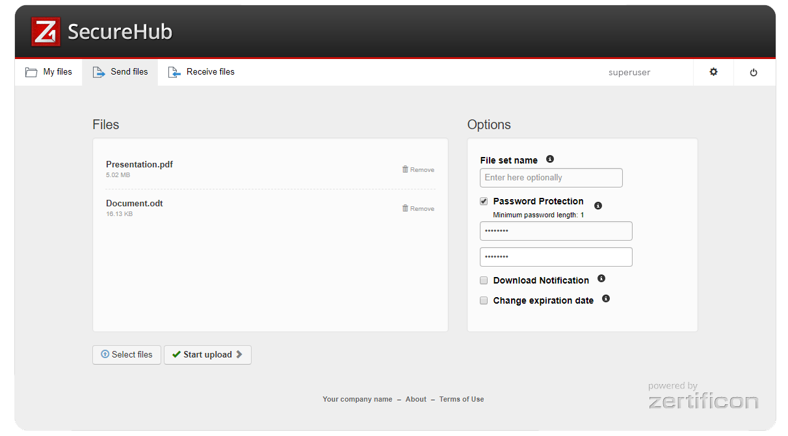Select the Document.odt file name
This screenshot has height=436, width=788.
coord(135,203)
